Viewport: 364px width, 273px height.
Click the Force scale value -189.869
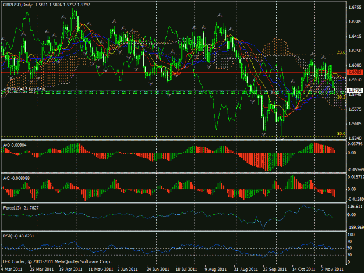point(355,227)
